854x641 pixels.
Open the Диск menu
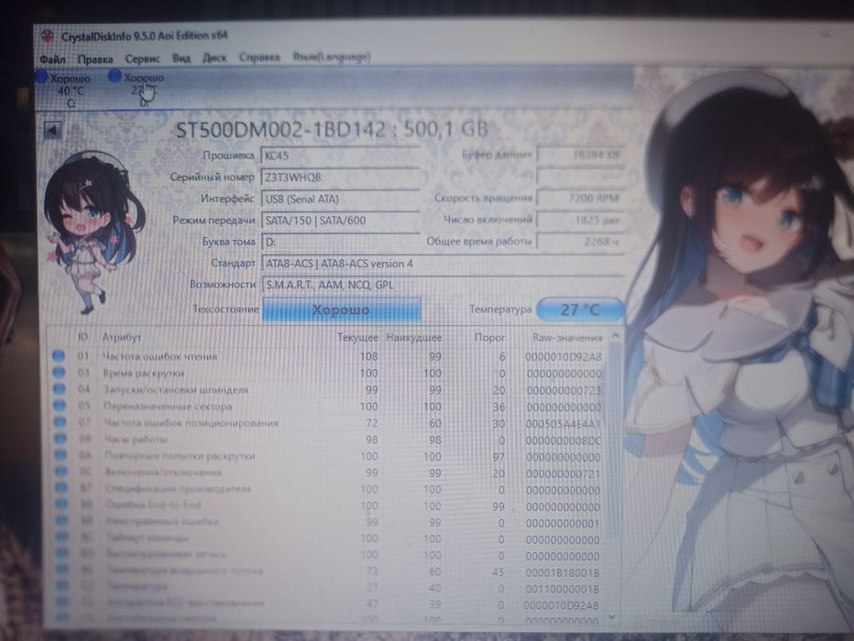click(214, 57)
